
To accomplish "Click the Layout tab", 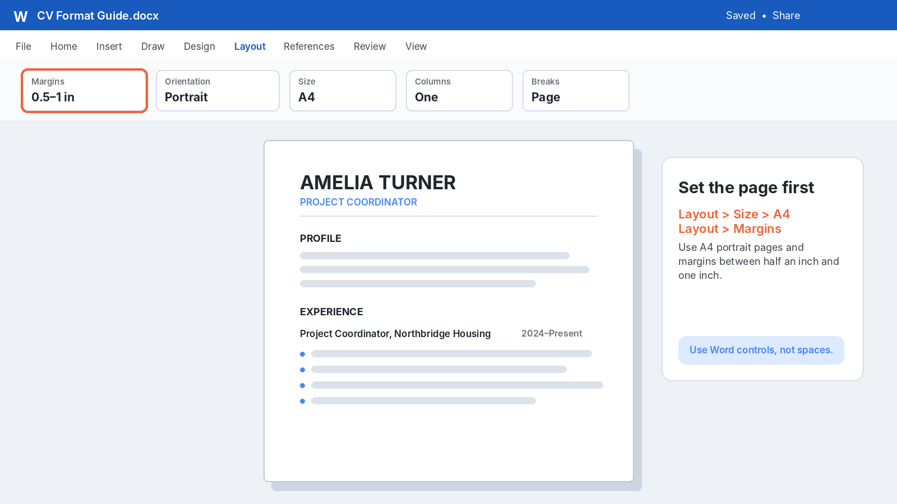I will point(250,46).
